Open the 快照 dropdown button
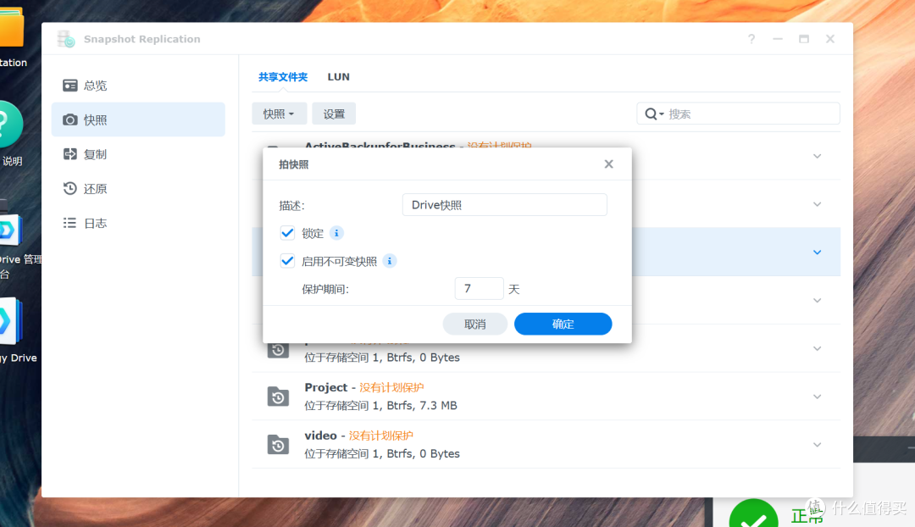The image size is (915, 527). click(x=279, y=114)
